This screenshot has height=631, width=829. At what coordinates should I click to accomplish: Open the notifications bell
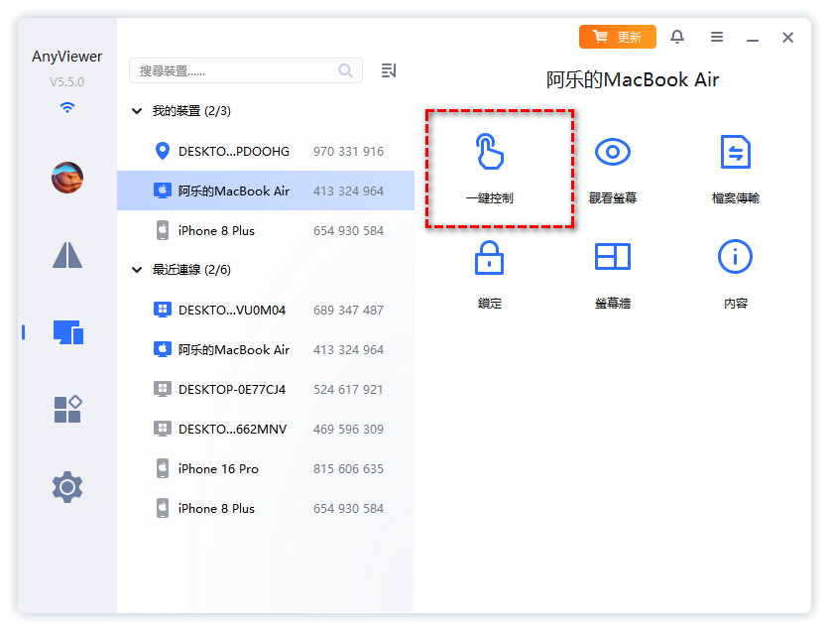pyautogui.click(x=677, y=37)
